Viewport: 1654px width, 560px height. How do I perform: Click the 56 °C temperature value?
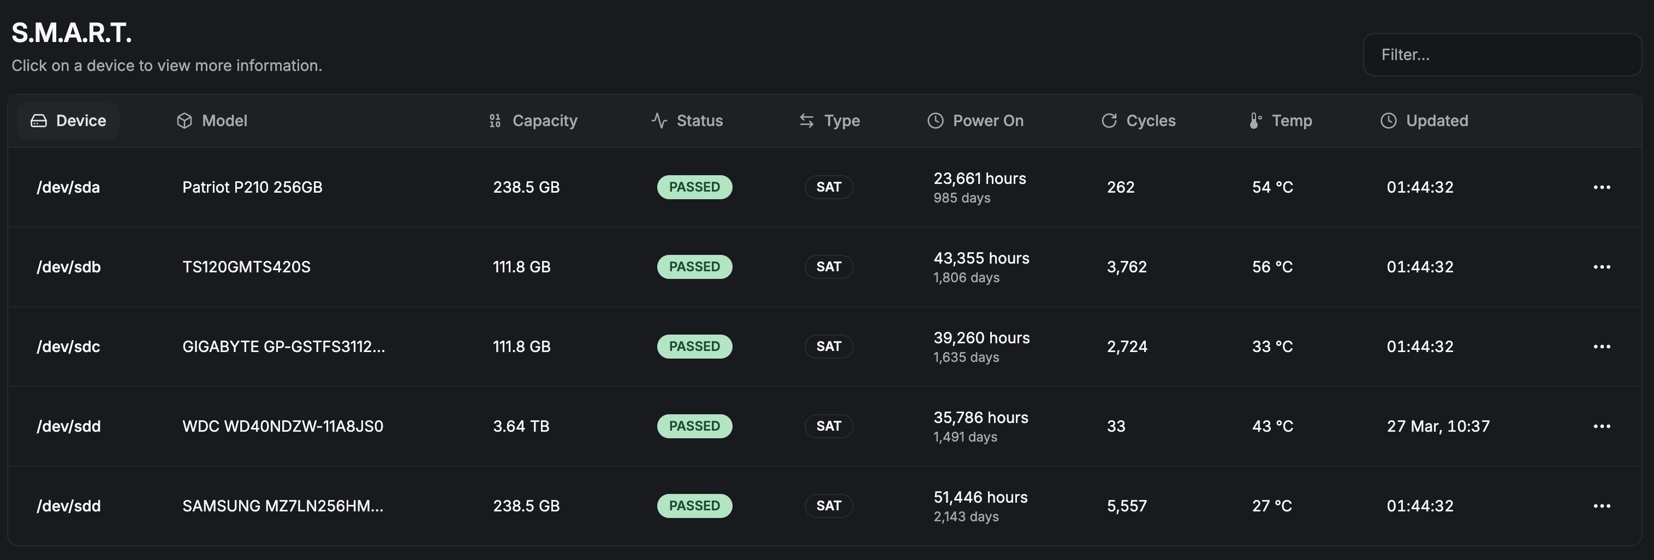1272,266
